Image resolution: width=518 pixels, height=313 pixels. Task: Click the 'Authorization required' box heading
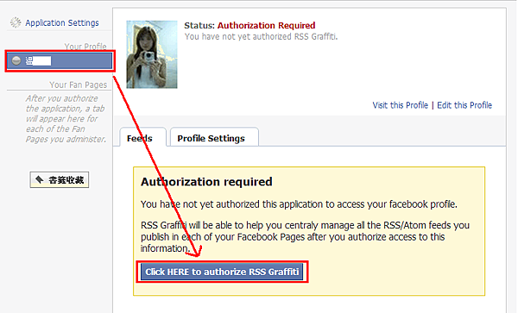coord(206,182)
